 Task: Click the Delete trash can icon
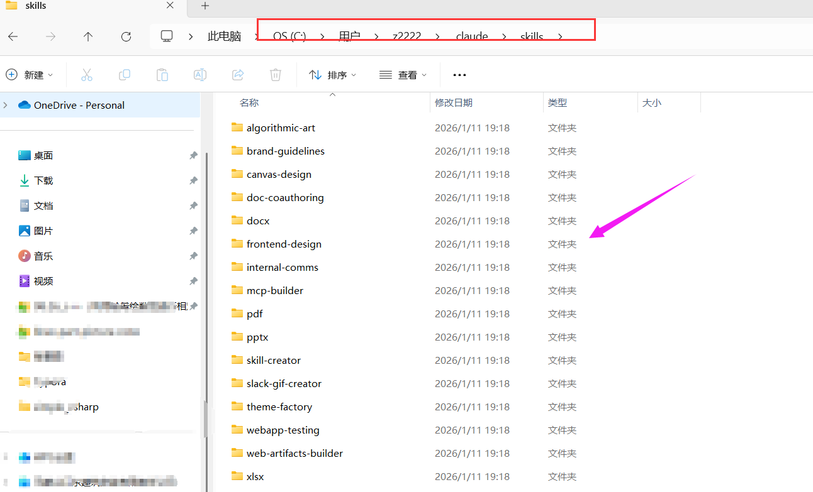276,75
